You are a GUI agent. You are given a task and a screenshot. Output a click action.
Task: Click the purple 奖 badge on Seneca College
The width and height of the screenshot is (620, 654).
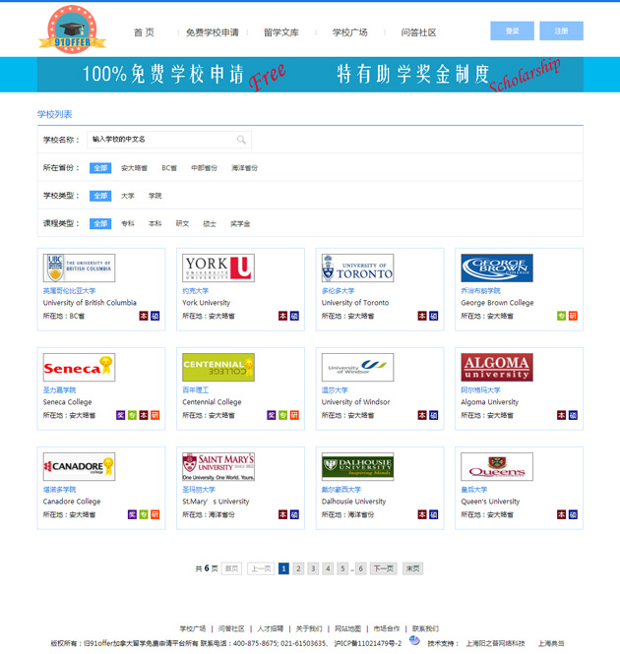click(121, 415)
